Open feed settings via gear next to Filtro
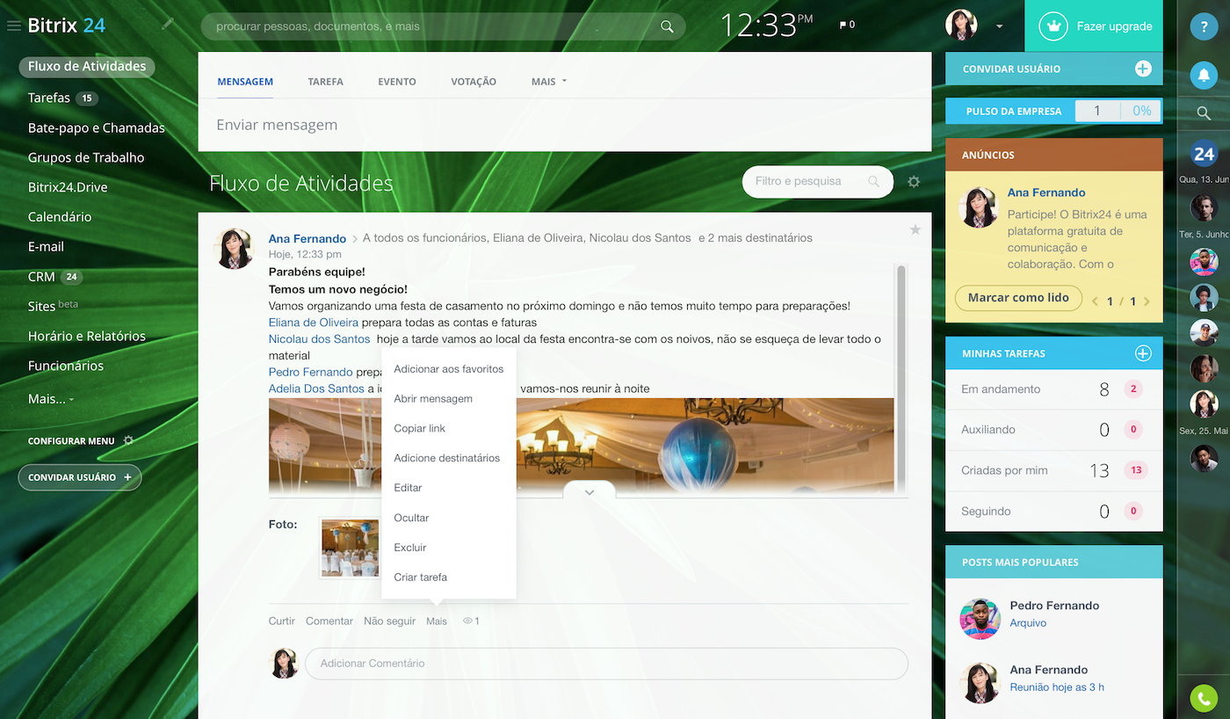This screenshot has height=719, width=1230. [x=913, y=181]
